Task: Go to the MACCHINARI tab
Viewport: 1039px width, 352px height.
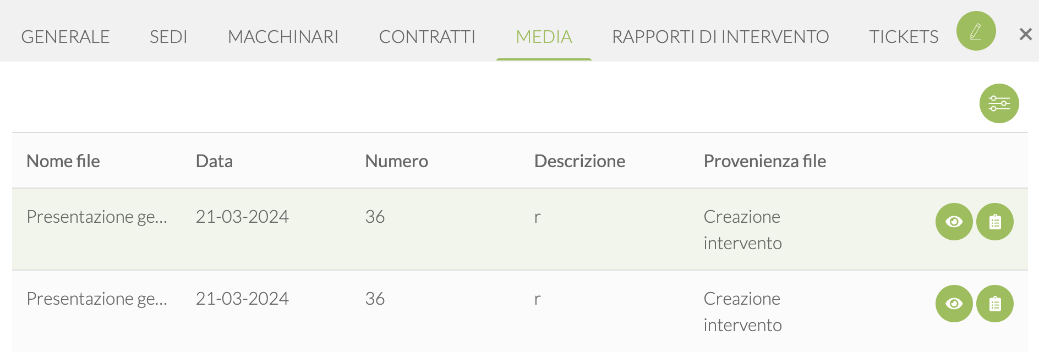Action: [283, 37]
